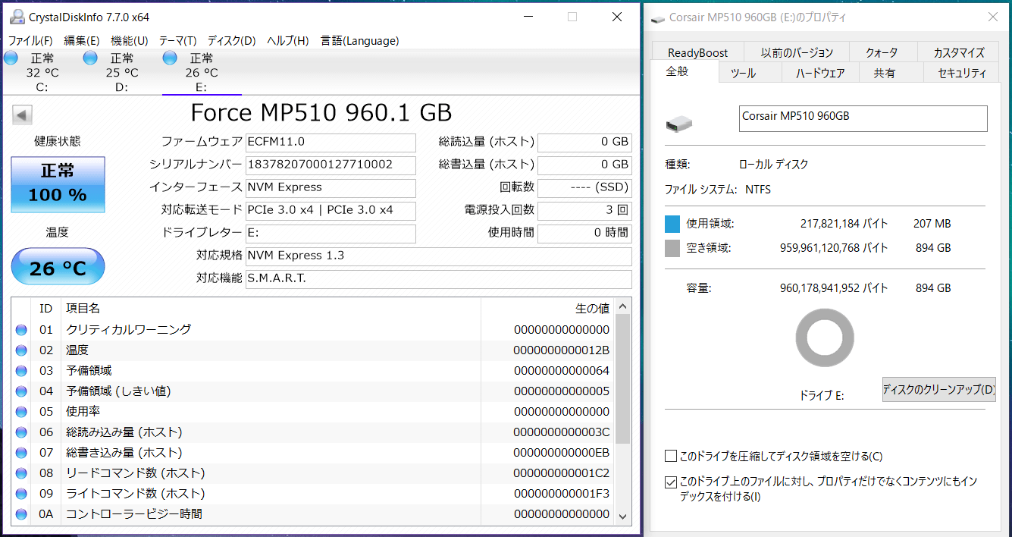Click raw value 000000000001C2

tap(562, 473)
